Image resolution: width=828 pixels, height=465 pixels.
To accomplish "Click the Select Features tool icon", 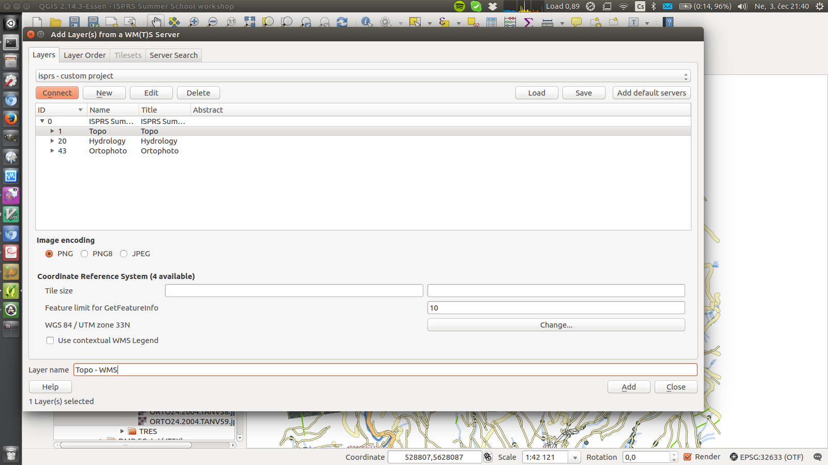I will [415, 22].
